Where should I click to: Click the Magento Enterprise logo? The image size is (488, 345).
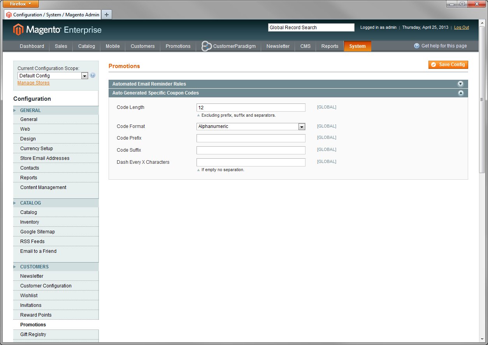point(57,30)
